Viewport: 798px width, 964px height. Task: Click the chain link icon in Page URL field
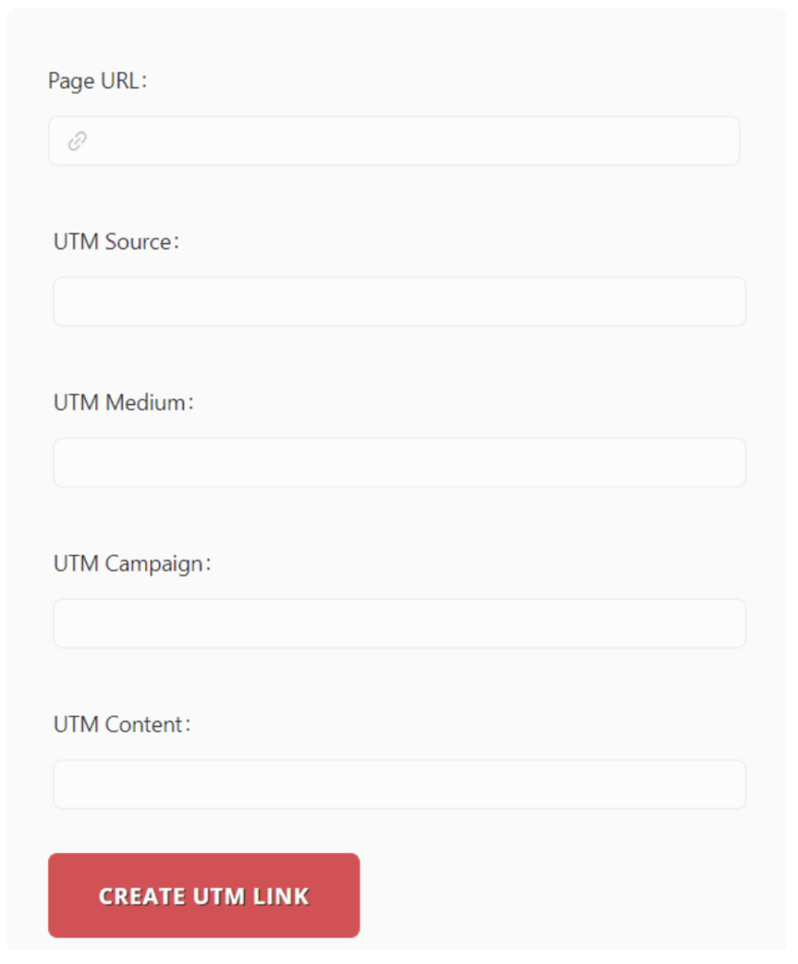click(77, 141)
